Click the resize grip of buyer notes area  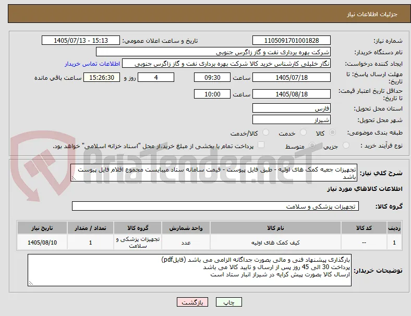[31, 283]
